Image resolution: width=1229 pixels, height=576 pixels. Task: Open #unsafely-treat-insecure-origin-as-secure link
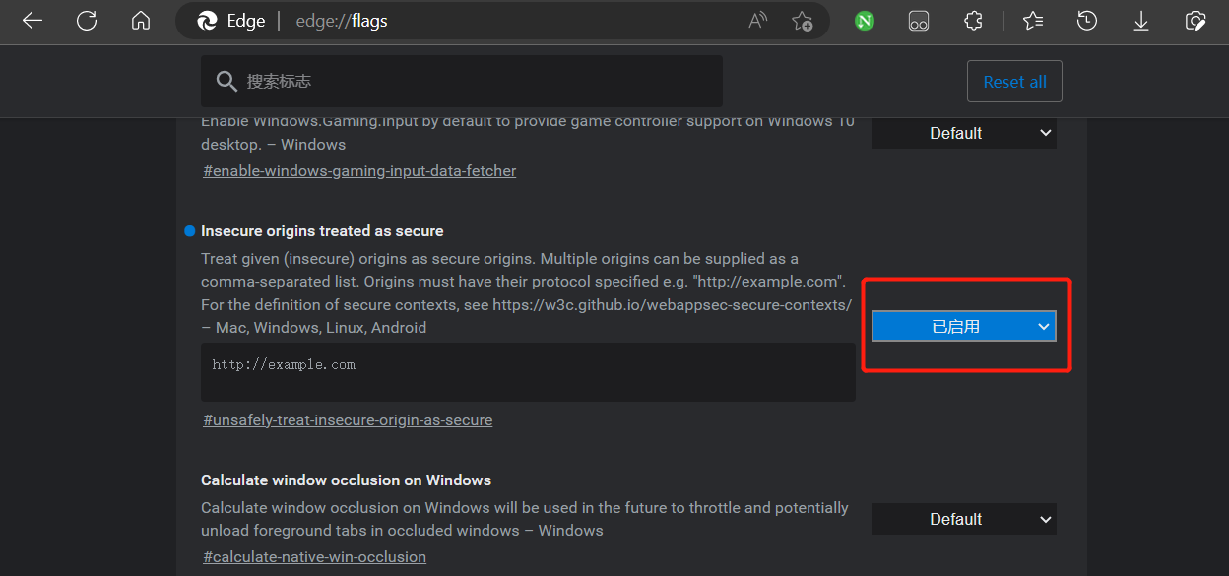click(348, 420)
